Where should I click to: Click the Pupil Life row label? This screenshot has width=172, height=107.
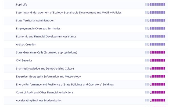coord(21,5)
